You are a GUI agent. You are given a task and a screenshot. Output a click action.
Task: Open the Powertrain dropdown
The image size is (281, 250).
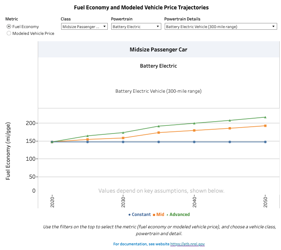point(136,26)
